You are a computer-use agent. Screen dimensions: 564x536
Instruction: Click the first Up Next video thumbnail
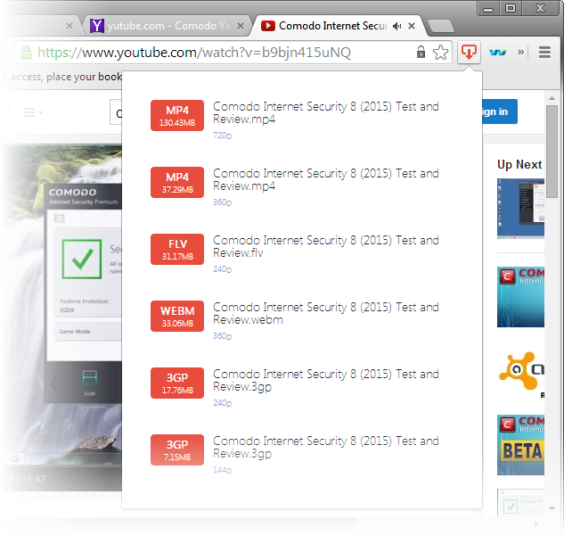(x=520, y=209)
